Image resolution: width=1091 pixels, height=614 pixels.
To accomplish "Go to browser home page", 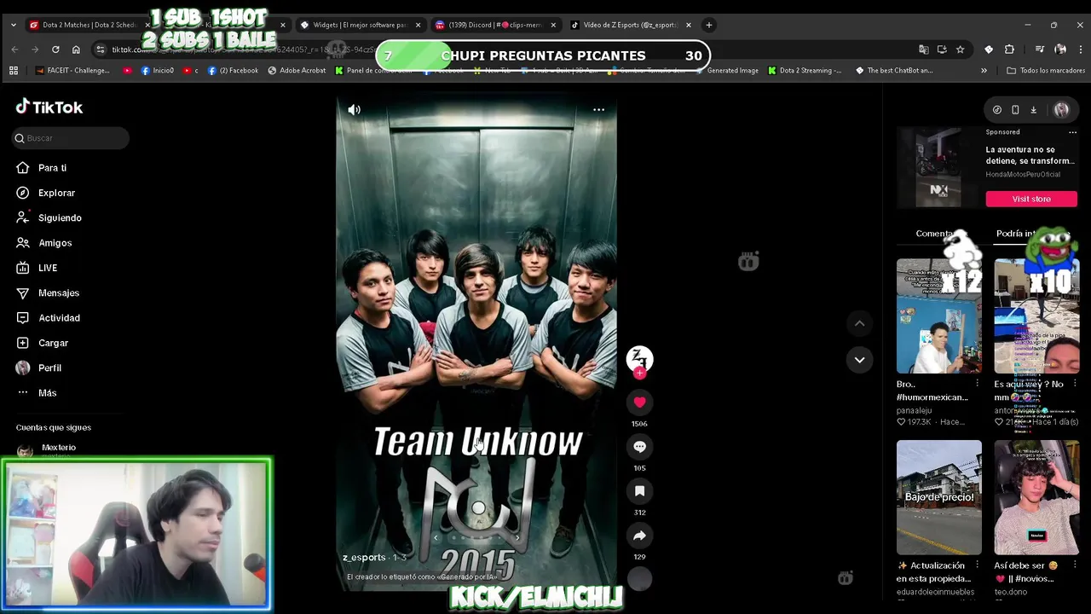I will pos(76,49).
